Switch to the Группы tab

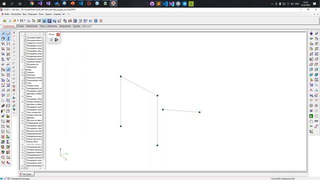(x=76, y=26)
